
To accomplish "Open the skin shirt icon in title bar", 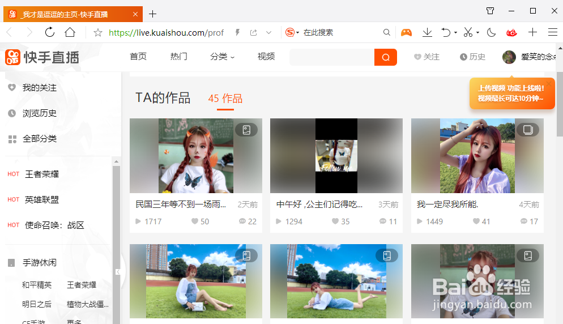I will point(490,11).
